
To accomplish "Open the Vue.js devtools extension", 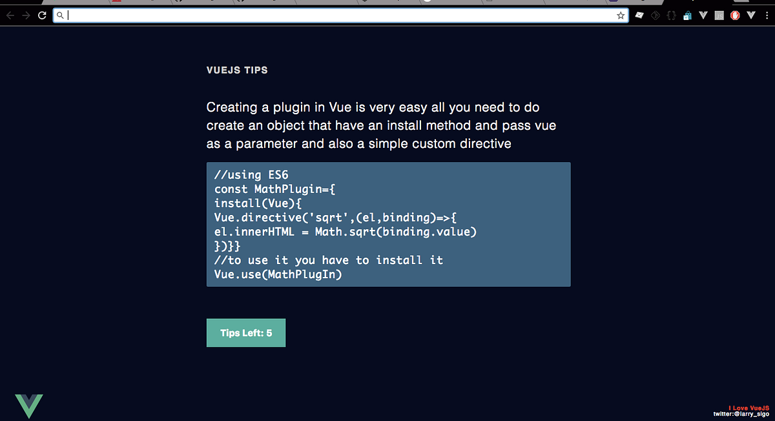I will (x=703, y=15).
